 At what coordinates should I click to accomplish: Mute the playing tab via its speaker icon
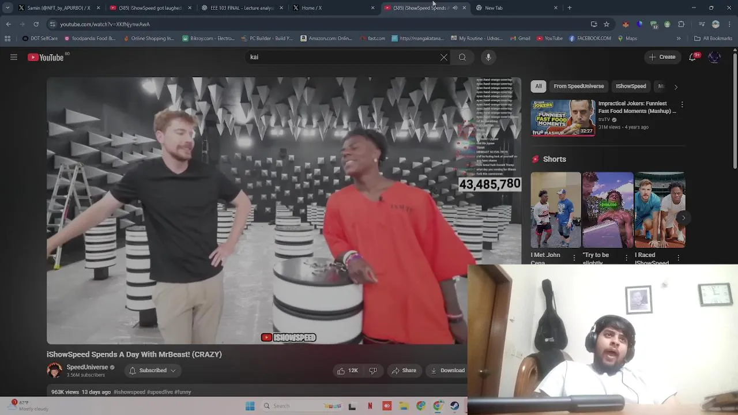click(x=455, y=7)
